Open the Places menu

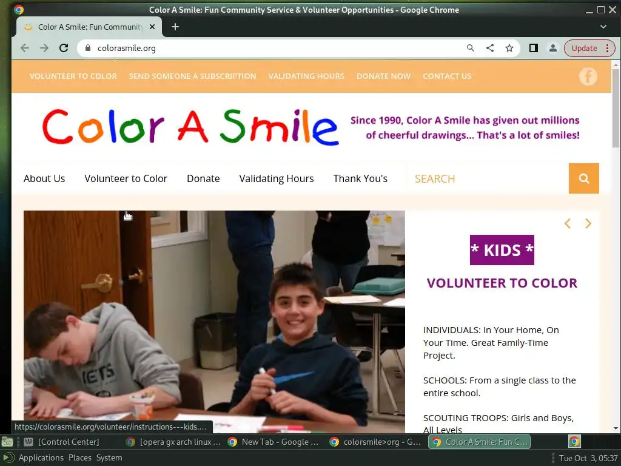pyautogui.click(x=80, y=458)
